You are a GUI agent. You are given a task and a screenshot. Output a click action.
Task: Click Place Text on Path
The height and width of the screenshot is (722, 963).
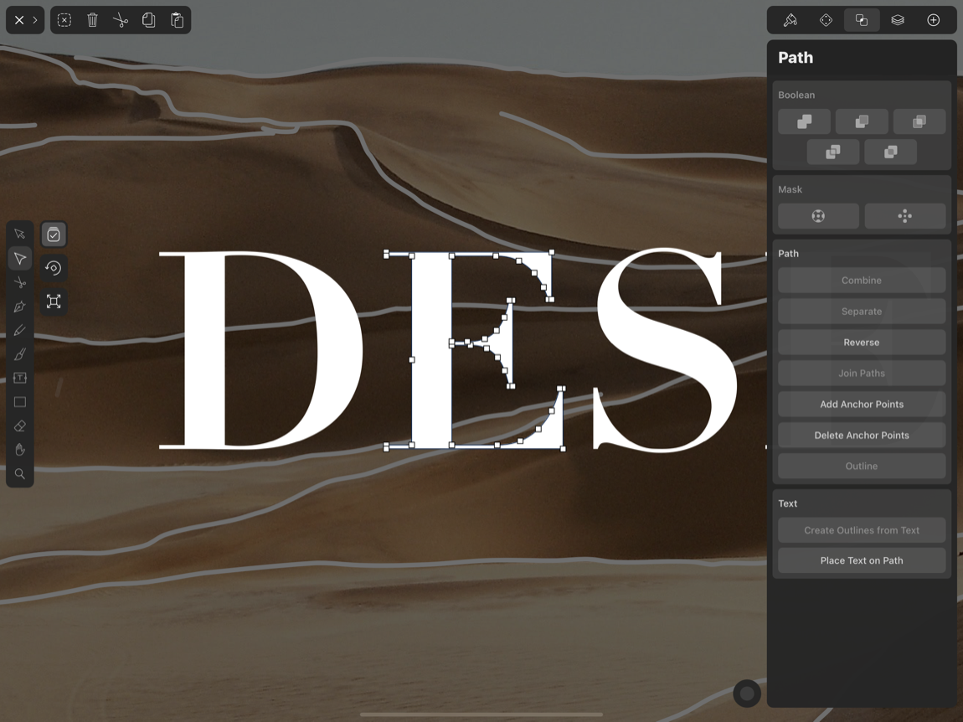point(862,560)
